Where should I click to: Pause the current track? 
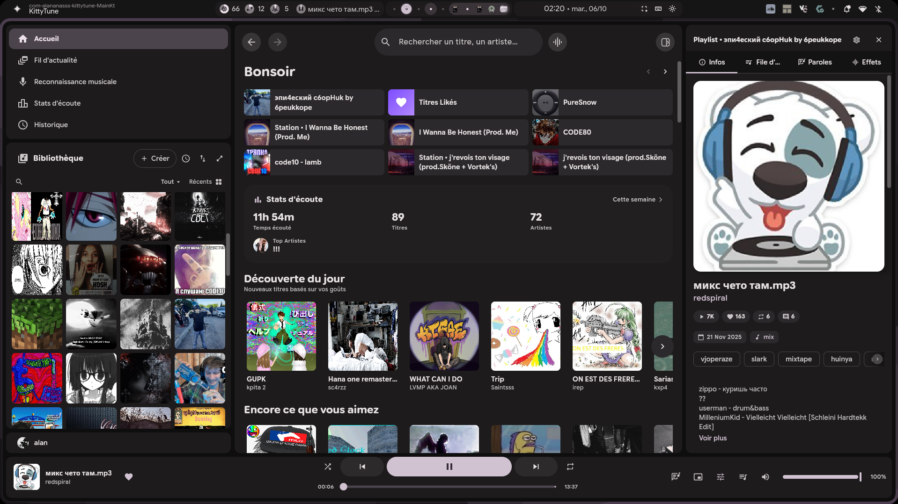click(449, 467)
